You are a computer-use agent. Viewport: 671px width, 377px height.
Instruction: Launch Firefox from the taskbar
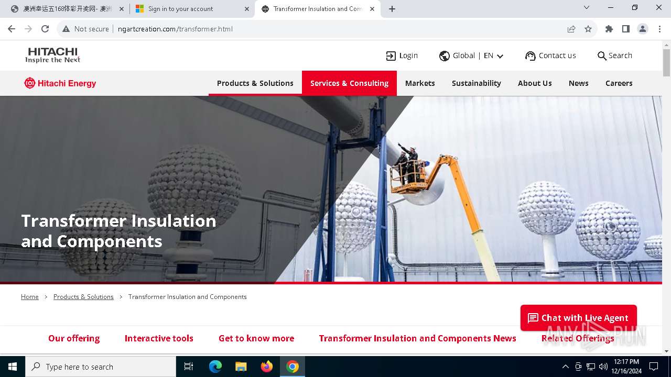[x=267, y=367]
